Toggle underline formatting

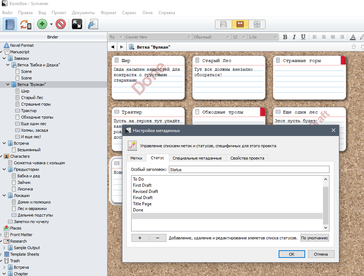coord(303,37)
